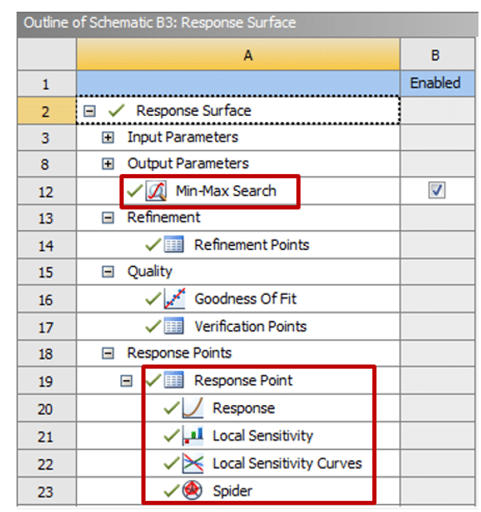Viewport: 481px width, 512px height.
Task: Collapse the Quality section
Action: [x=109, y=272]
